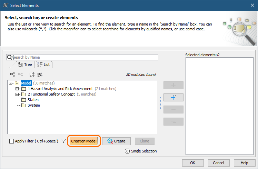258x169 pixels.
Task: Switch to the List tab
Action: (43, 64)
